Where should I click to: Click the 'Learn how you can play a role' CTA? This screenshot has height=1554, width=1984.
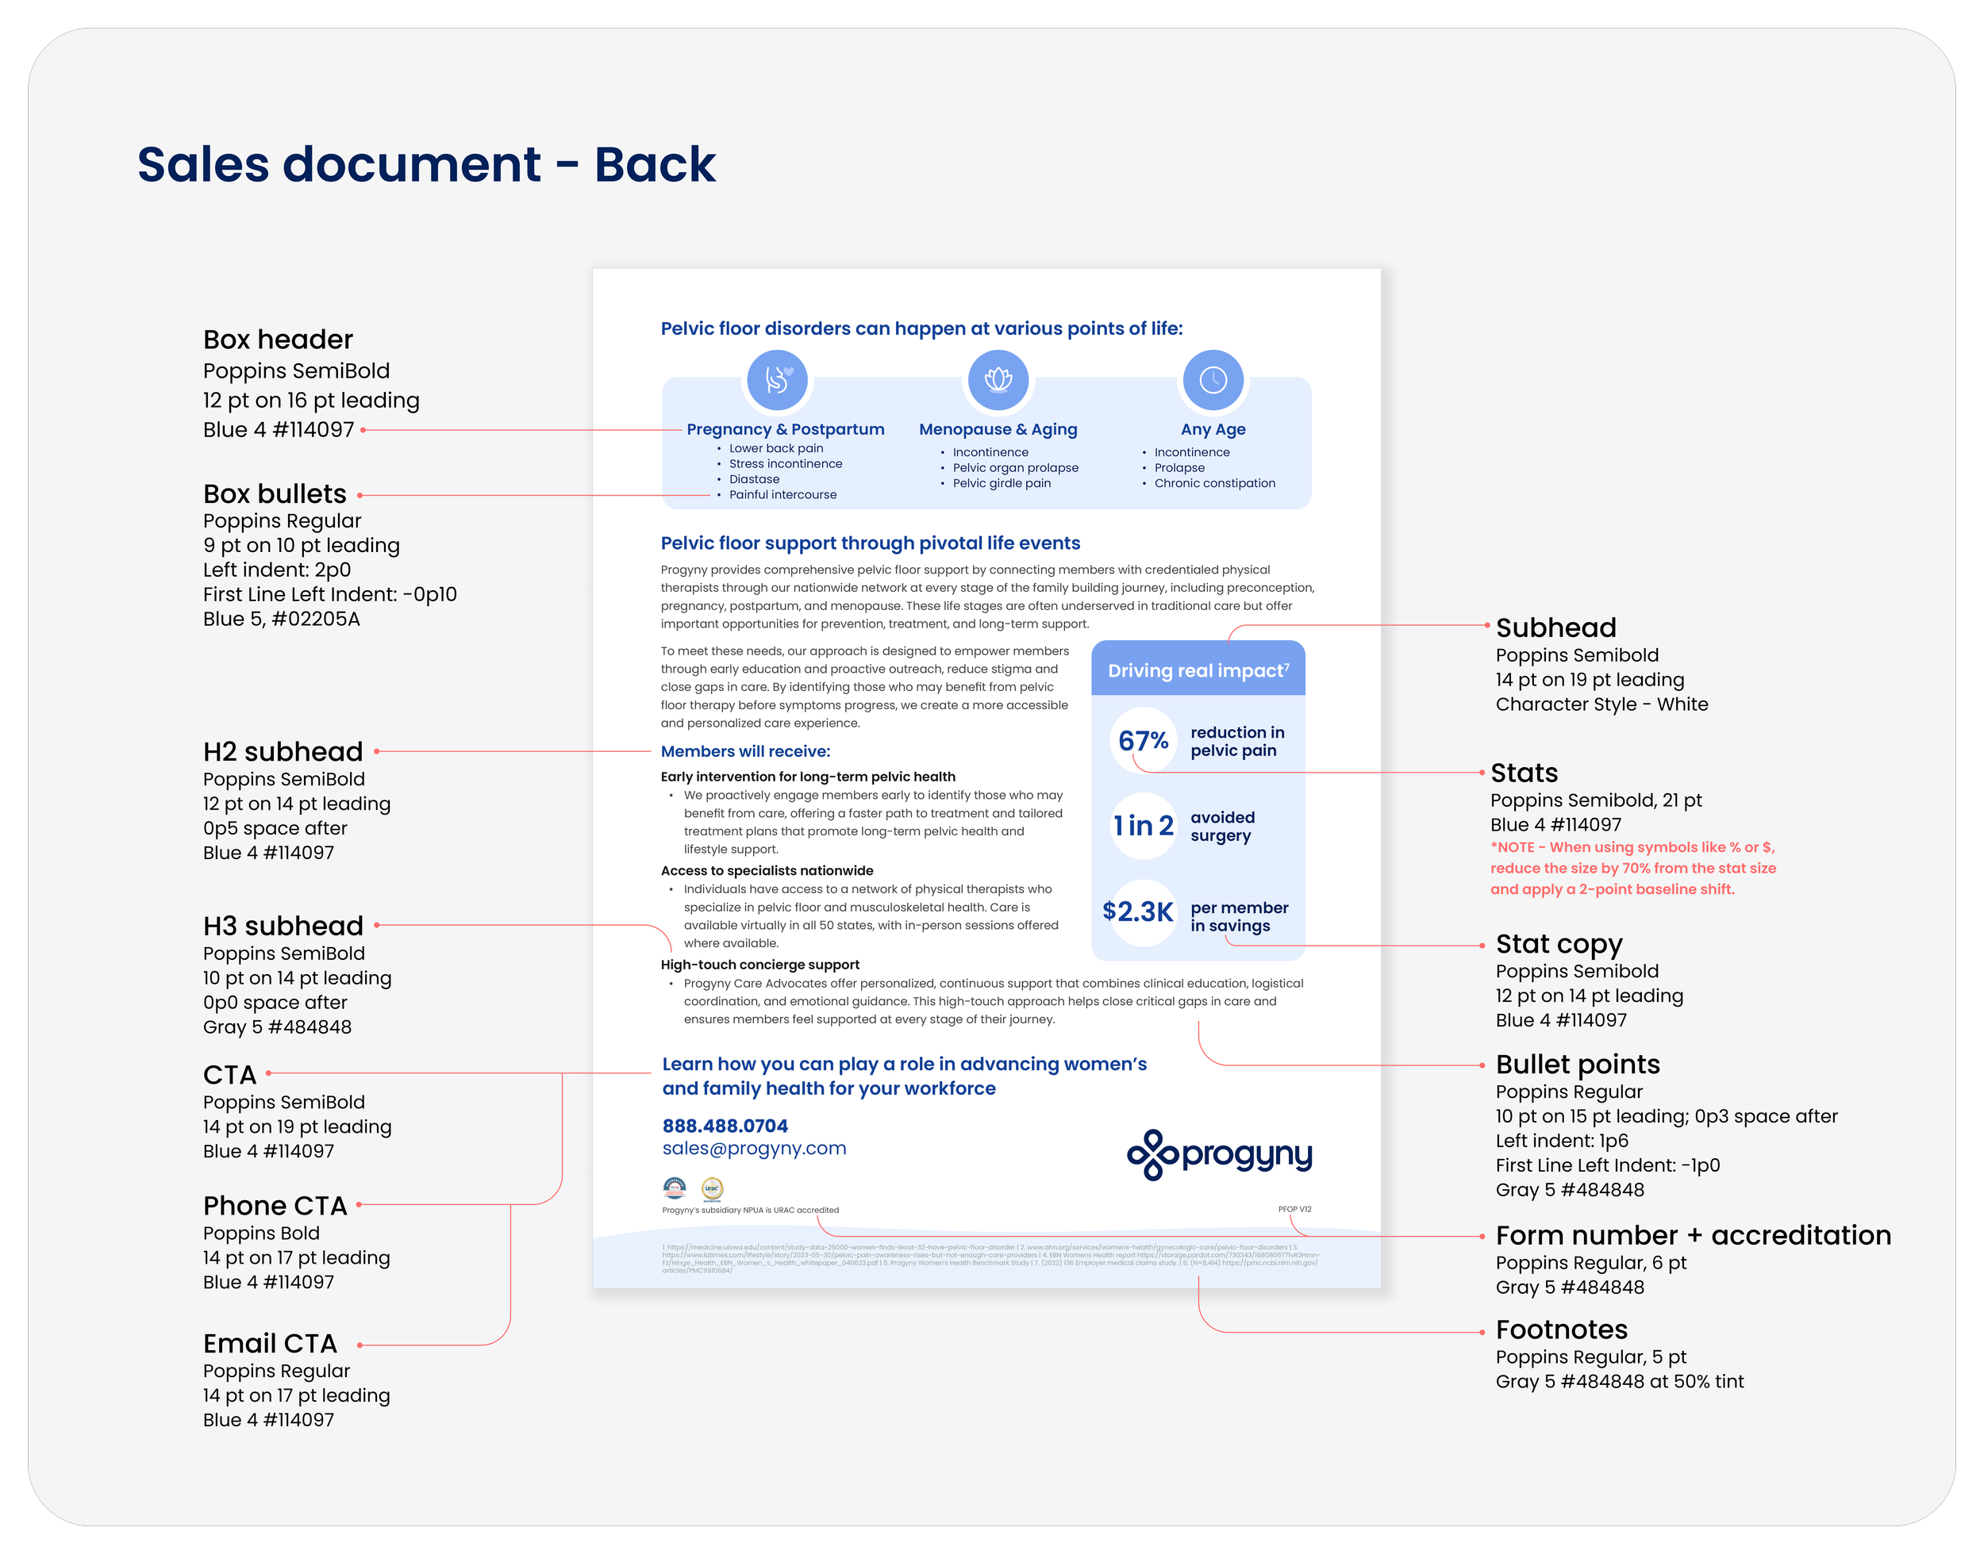(x=904, y=1076)
